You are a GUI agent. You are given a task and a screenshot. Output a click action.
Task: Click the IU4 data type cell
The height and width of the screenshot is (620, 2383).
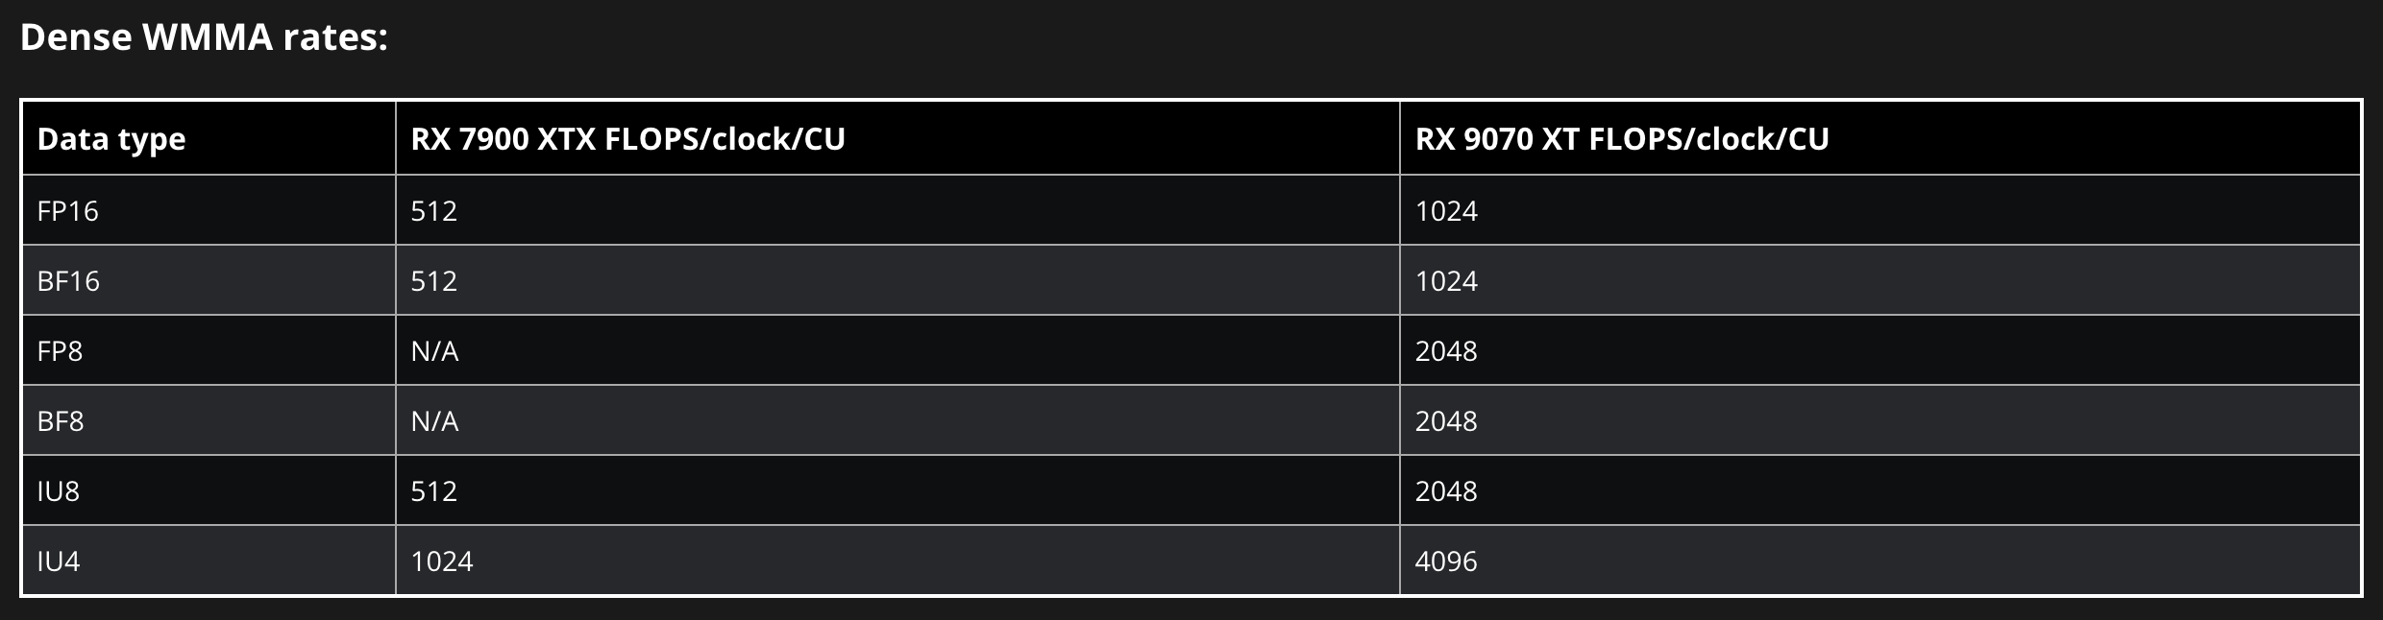pos(59,560)
